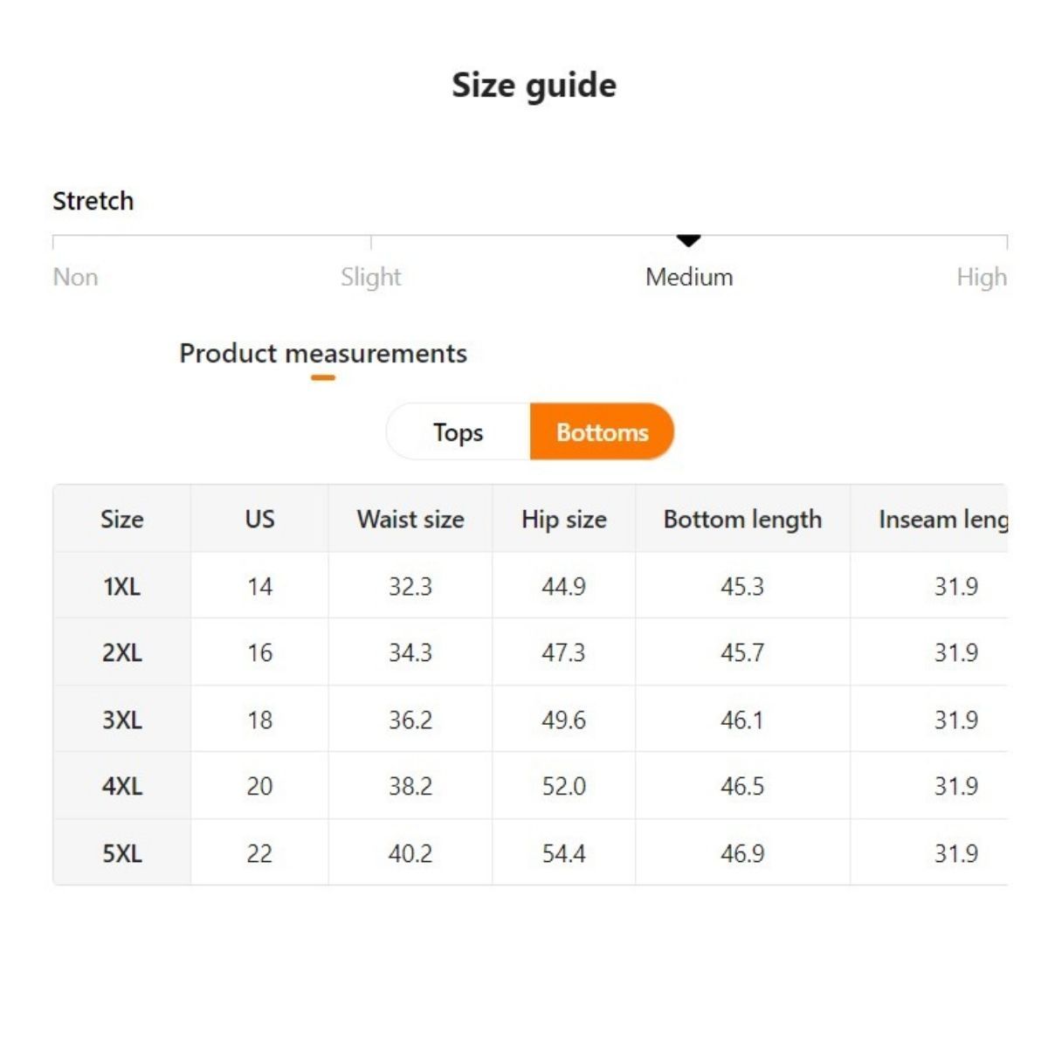The image size is (1048, 1048).
Task: Click the Medium stretch indicator triangle
Action: pyautogui.click(x=689, y=240)
